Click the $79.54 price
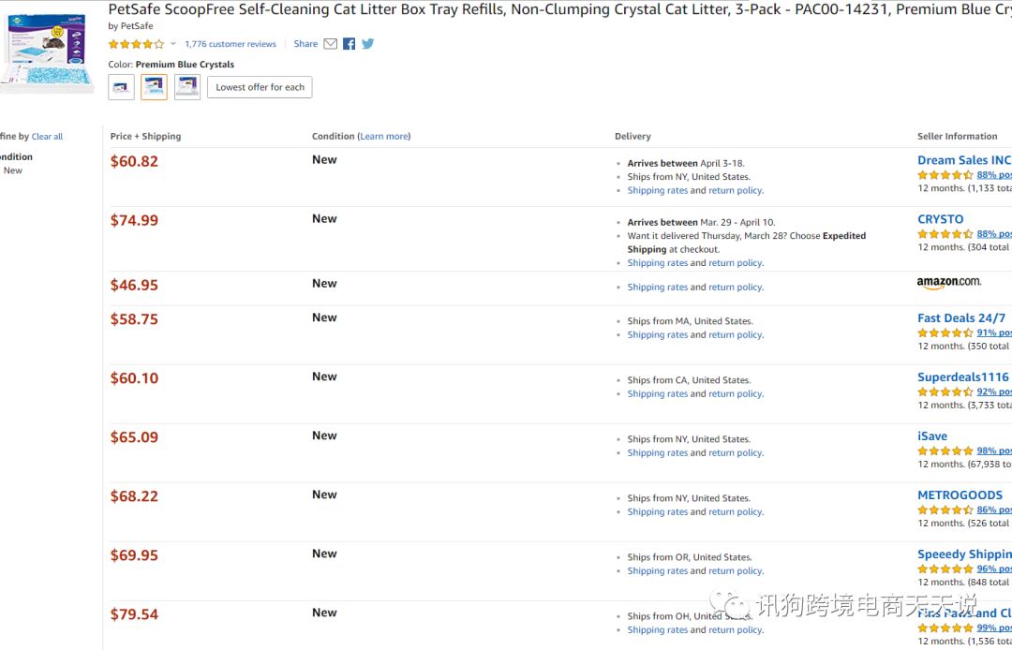1012x650 pixels. (134, 614)
